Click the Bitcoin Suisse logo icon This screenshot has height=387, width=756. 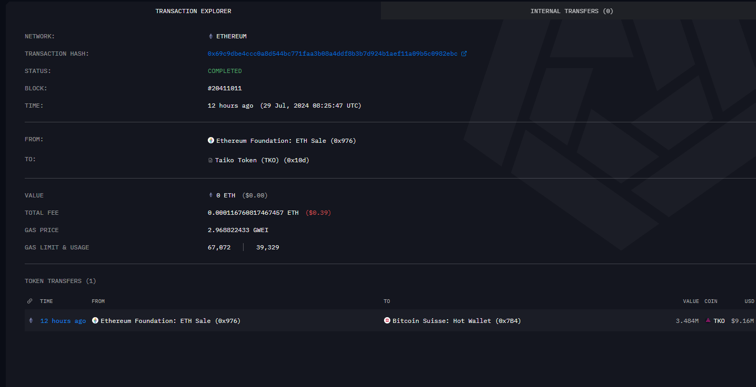click(387, 321)
